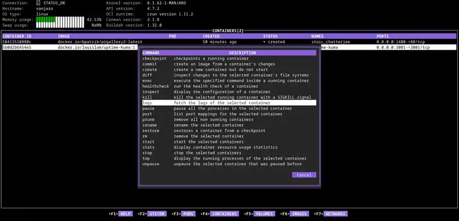Select container row 5b0d2b6454e5
The height and width of the screenshot is (221, 459).
click(x=229, y=47)
